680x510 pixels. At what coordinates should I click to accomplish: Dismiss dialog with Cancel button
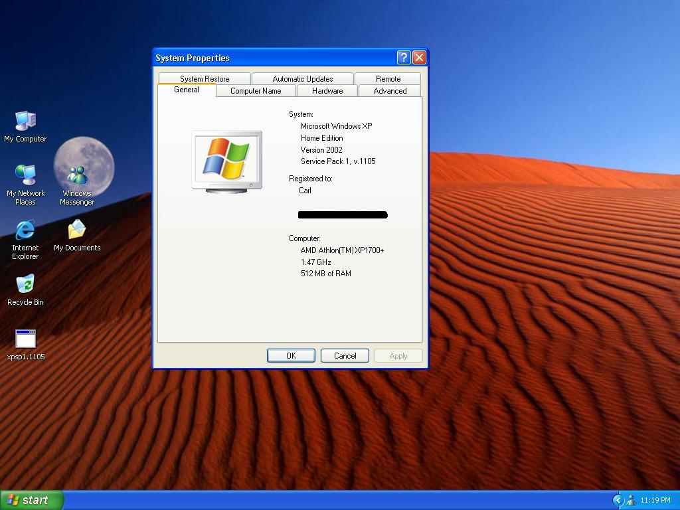tap(345, 356)
